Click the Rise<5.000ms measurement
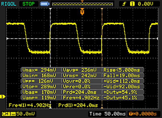 [123, 70]
